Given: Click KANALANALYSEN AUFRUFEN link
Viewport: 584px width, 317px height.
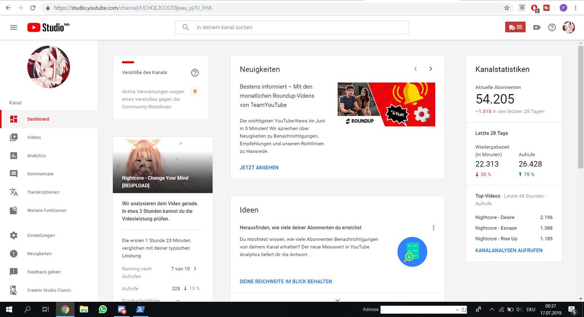Looking at the screenshot, I should click(x=509, y=250).
